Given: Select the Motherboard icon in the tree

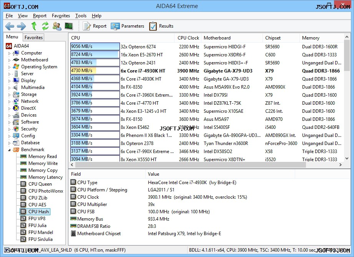Looking at the screenshot, I should click(16, 60).
